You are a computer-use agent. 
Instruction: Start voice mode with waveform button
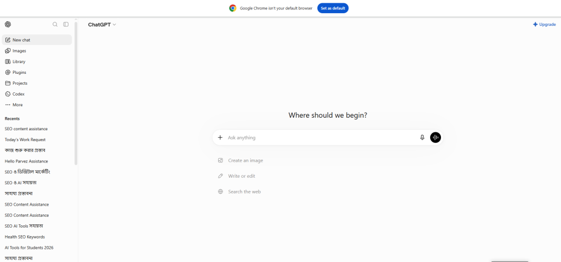pyautogui.click(x=436, y=138)
